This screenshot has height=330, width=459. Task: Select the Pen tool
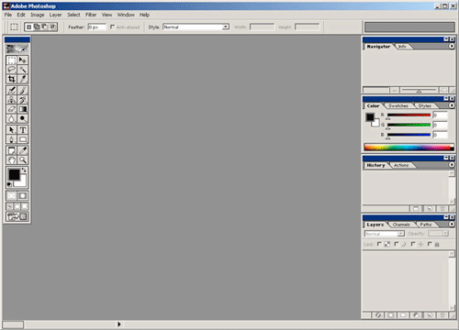(11, 139)
